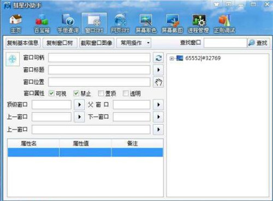Focus the 窗口位置 input field
This screenshot has width=273, height=201.
99,82
